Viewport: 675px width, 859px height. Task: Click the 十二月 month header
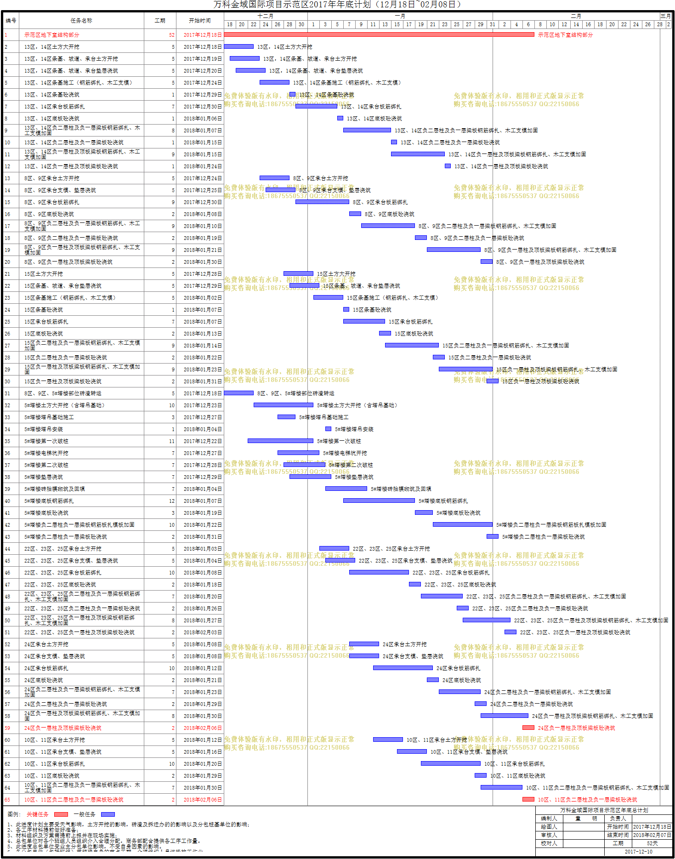pyautogui.click(x=266, y=16)
